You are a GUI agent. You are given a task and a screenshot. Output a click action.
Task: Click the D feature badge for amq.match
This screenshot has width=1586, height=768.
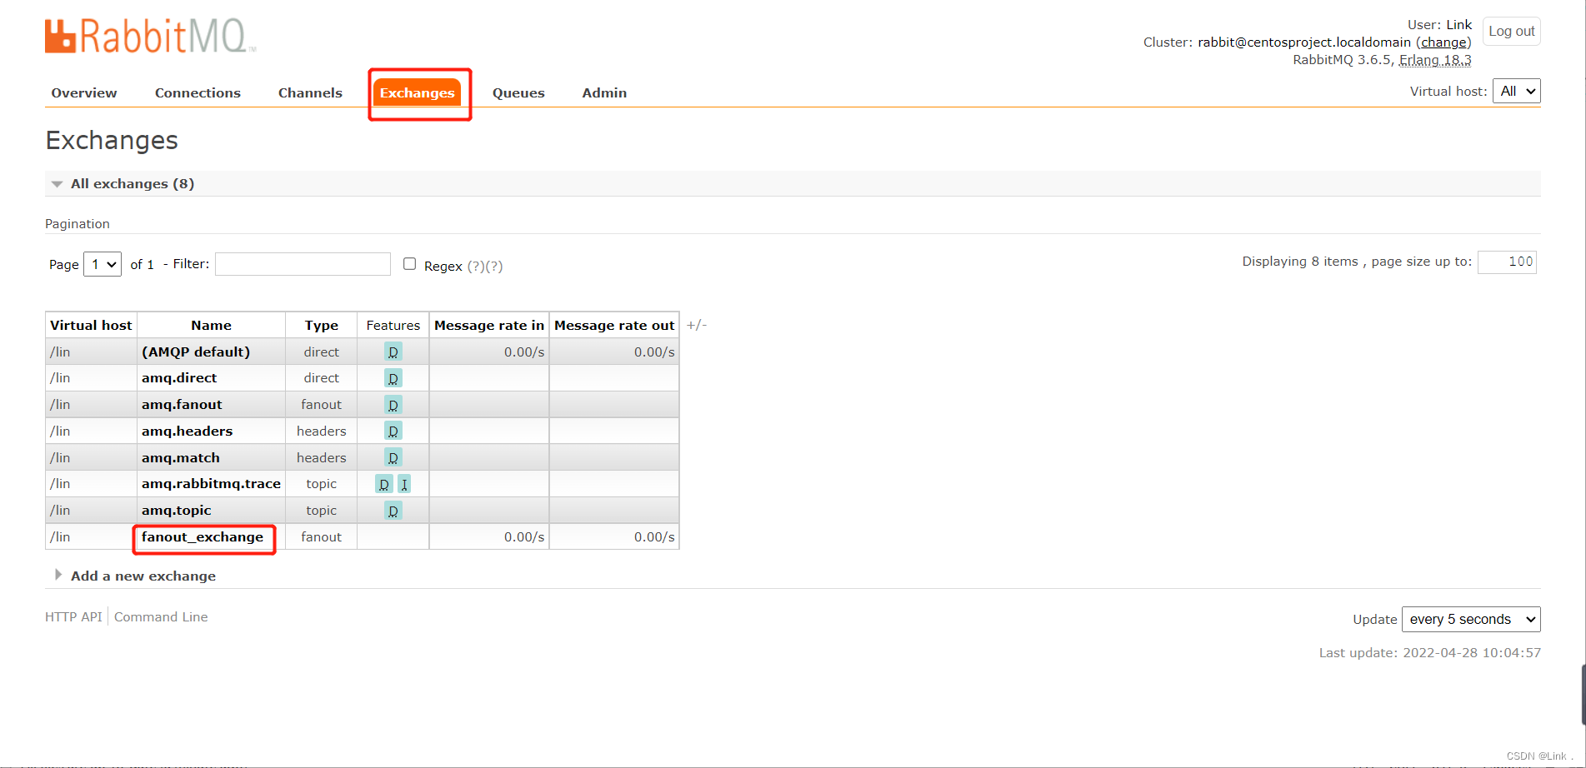(x=393, y=457)
